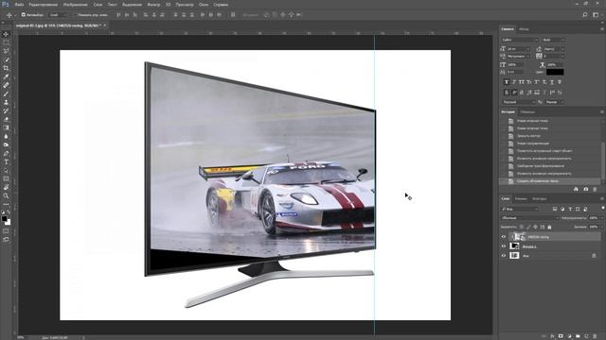Click foreground color swatch in toolbar
Screen dimensions: 606x340
(x=4, y=219)
